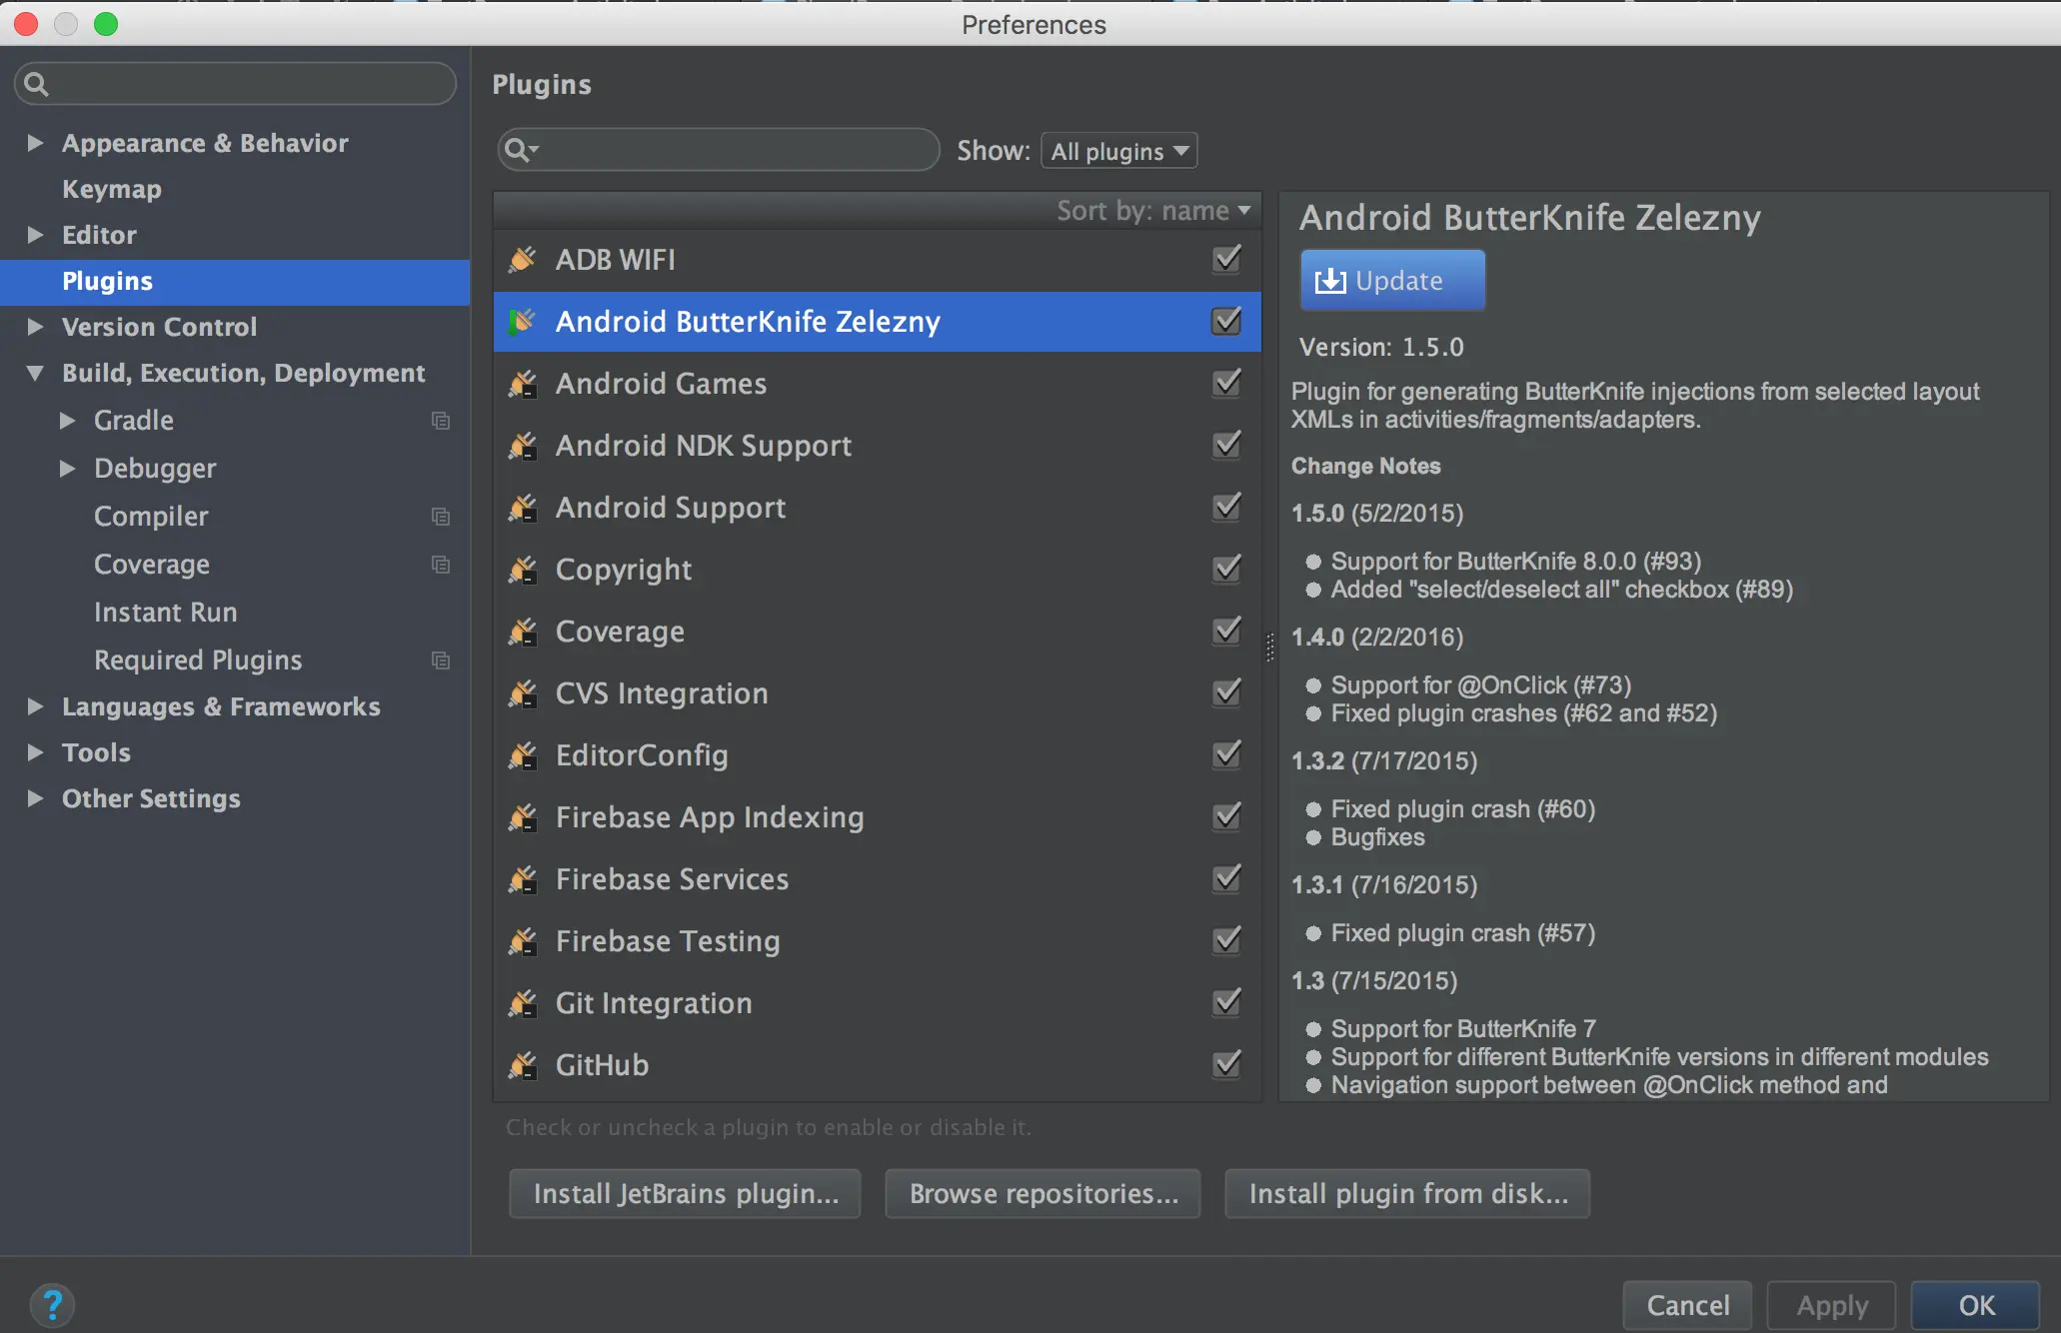Screen dimensions: 2061x1333
Task: Toggle the CVS Integration checkbox
Action: tap(1226, 692)
